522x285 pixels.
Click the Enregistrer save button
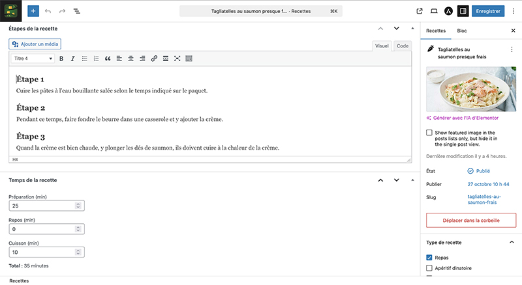point(488,11)
